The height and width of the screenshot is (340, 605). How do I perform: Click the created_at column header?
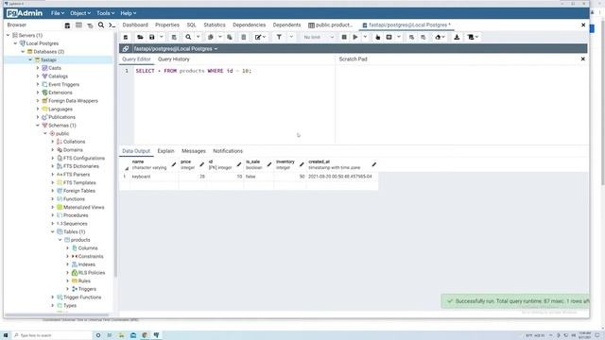[342, 164]
